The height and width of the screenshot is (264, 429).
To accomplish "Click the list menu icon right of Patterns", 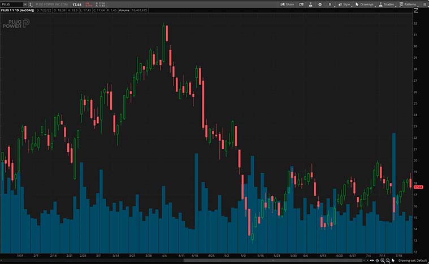I will point(424,5).
